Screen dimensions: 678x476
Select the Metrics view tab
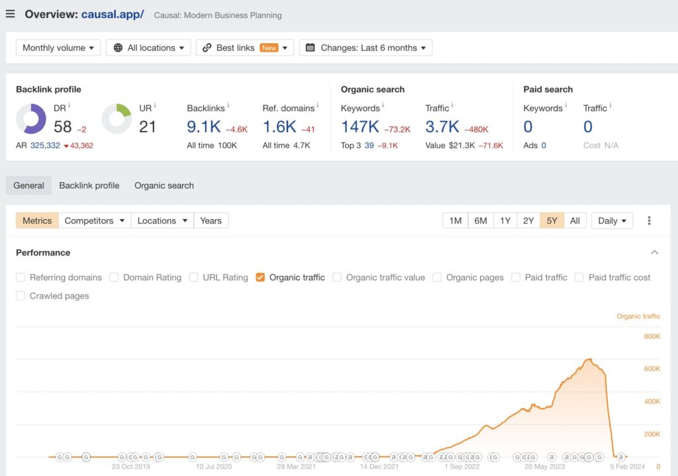pos(37,220)
